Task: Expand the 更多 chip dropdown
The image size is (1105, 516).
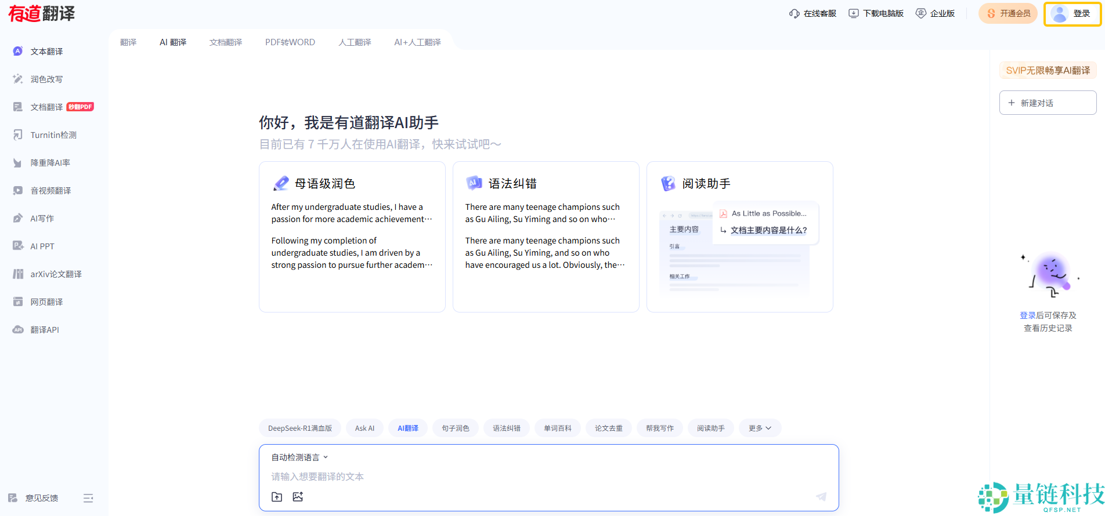Action: point(760,428)
